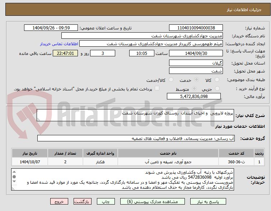
Task: Click the شرح کلی نیاز text area
Action: (x=135, y=115)
